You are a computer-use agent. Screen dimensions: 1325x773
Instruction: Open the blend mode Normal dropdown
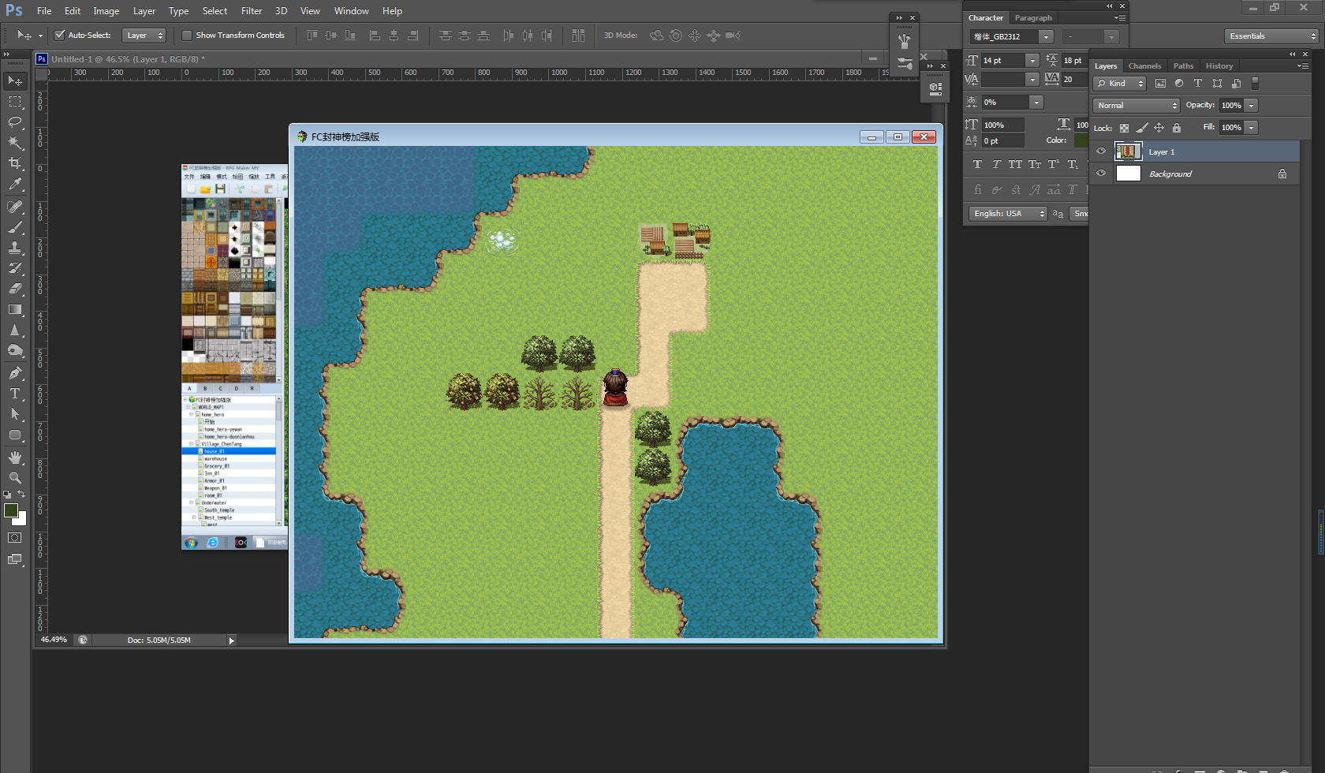click(x=1136, y=106)
